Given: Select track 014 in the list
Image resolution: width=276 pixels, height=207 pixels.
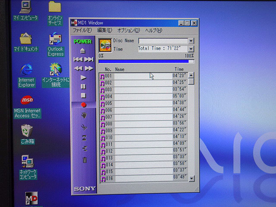Looking at the screenshot, I should (144, 165).
